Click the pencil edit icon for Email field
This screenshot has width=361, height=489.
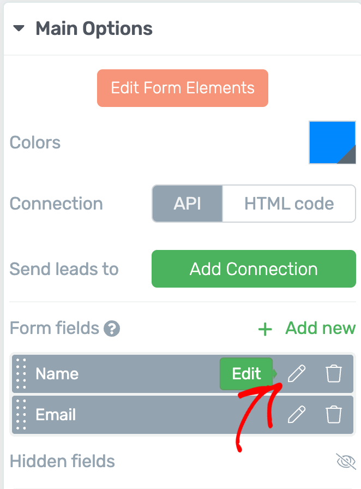[297, 414]
